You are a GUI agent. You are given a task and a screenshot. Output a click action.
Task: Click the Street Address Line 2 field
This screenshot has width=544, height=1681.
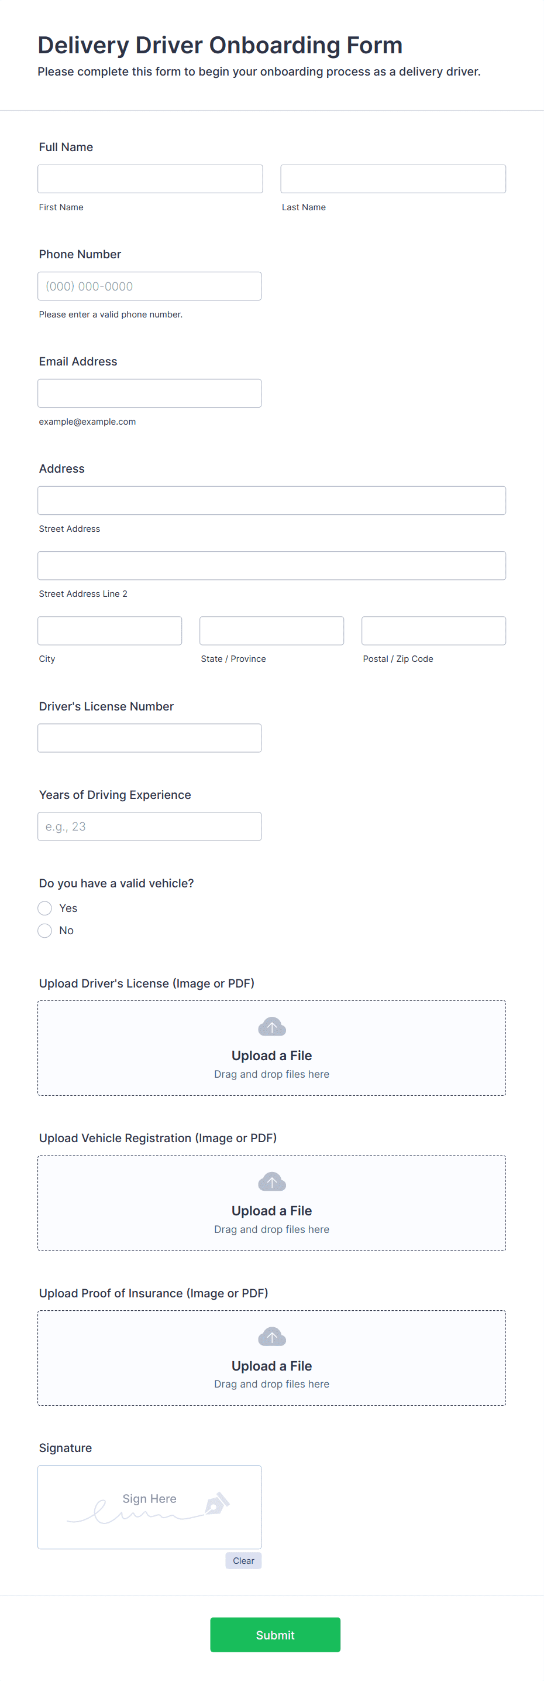pos(271,566)
